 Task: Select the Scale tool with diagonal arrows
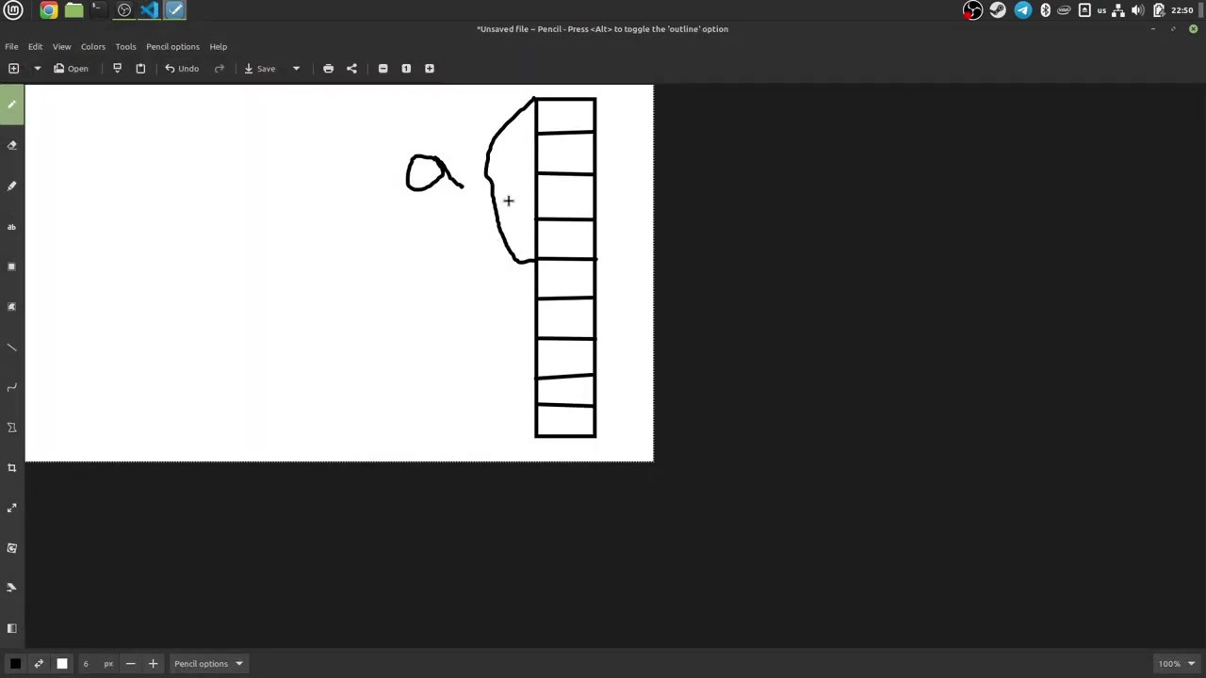coord(12,508)
